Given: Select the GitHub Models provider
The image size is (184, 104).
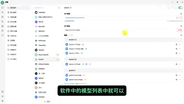Looking at the screenshot, I should (x=47, y=64).
